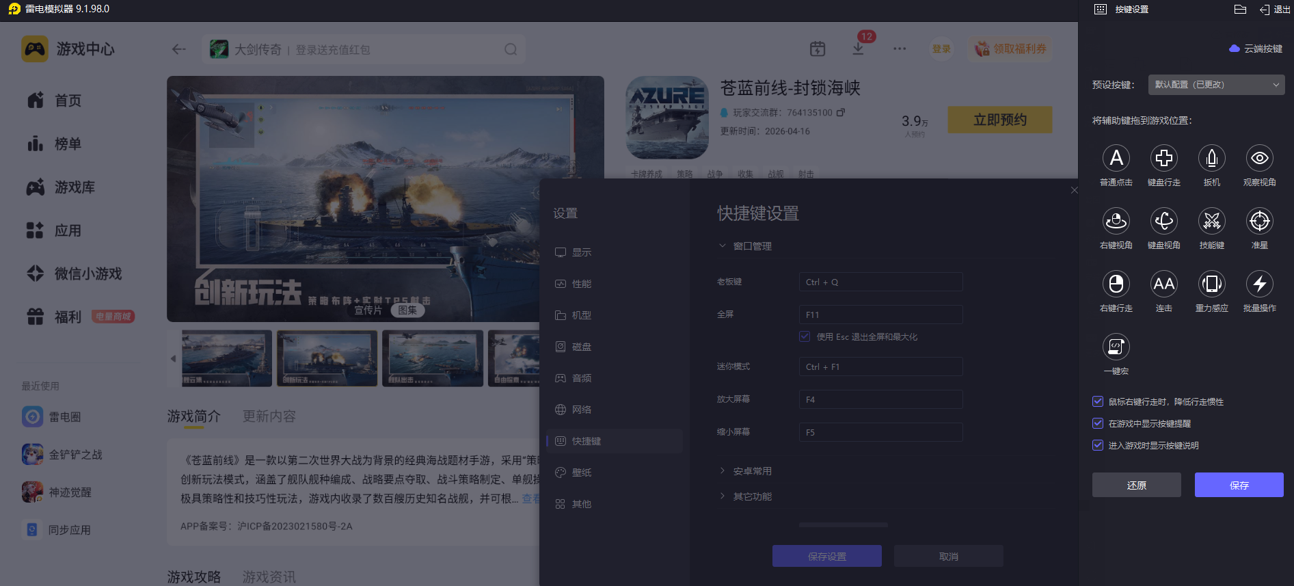Switch to the 网络 settings tab

coord(581,410)
